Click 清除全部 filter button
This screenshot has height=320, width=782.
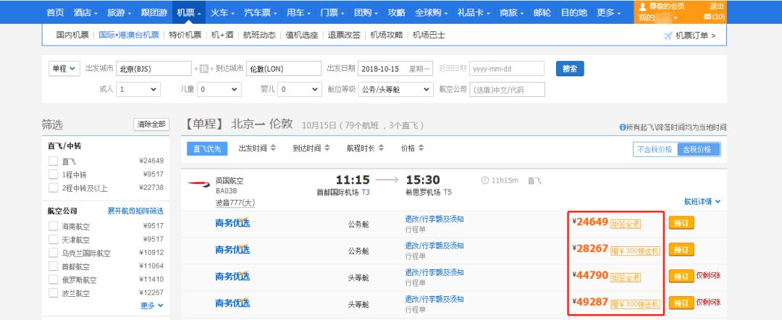pos(151,125)
